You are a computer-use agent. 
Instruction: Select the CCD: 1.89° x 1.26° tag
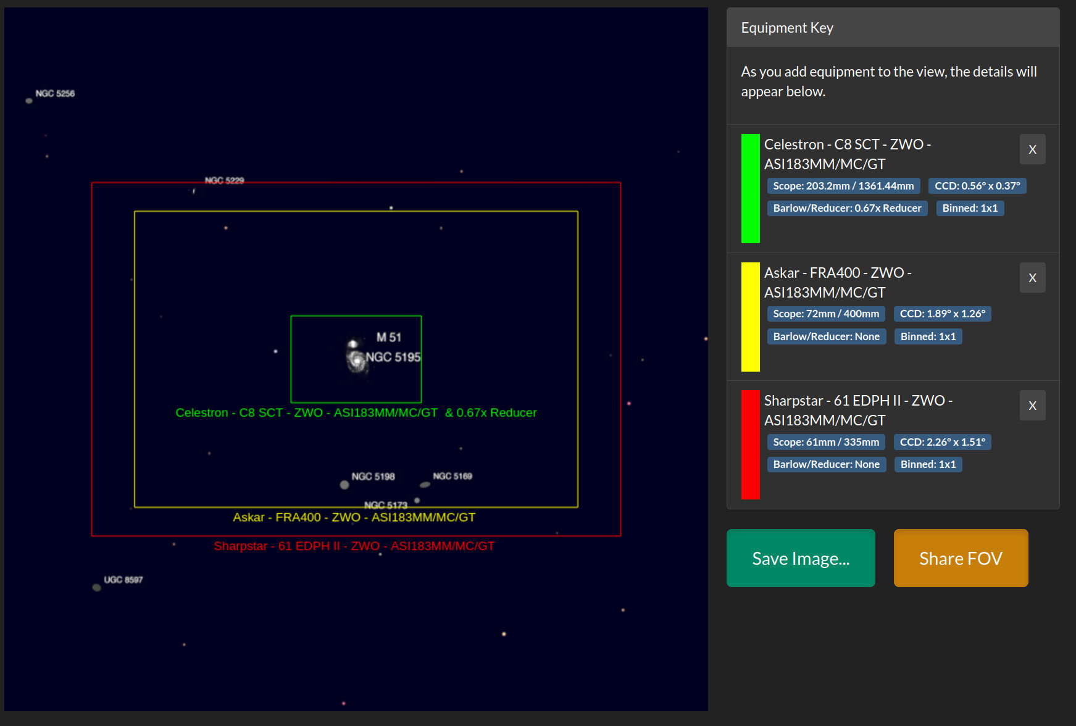click(x=943, y=314)
